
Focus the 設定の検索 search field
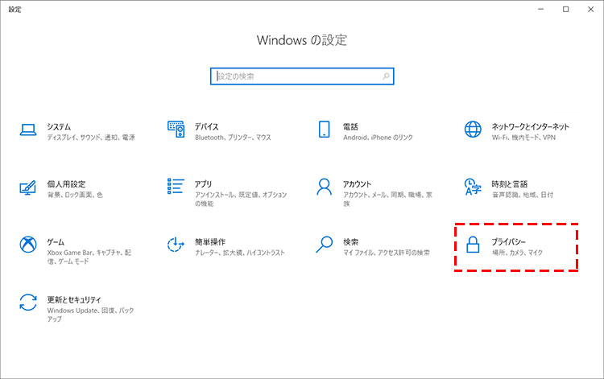pyautogui.click(x=302, y=76)
